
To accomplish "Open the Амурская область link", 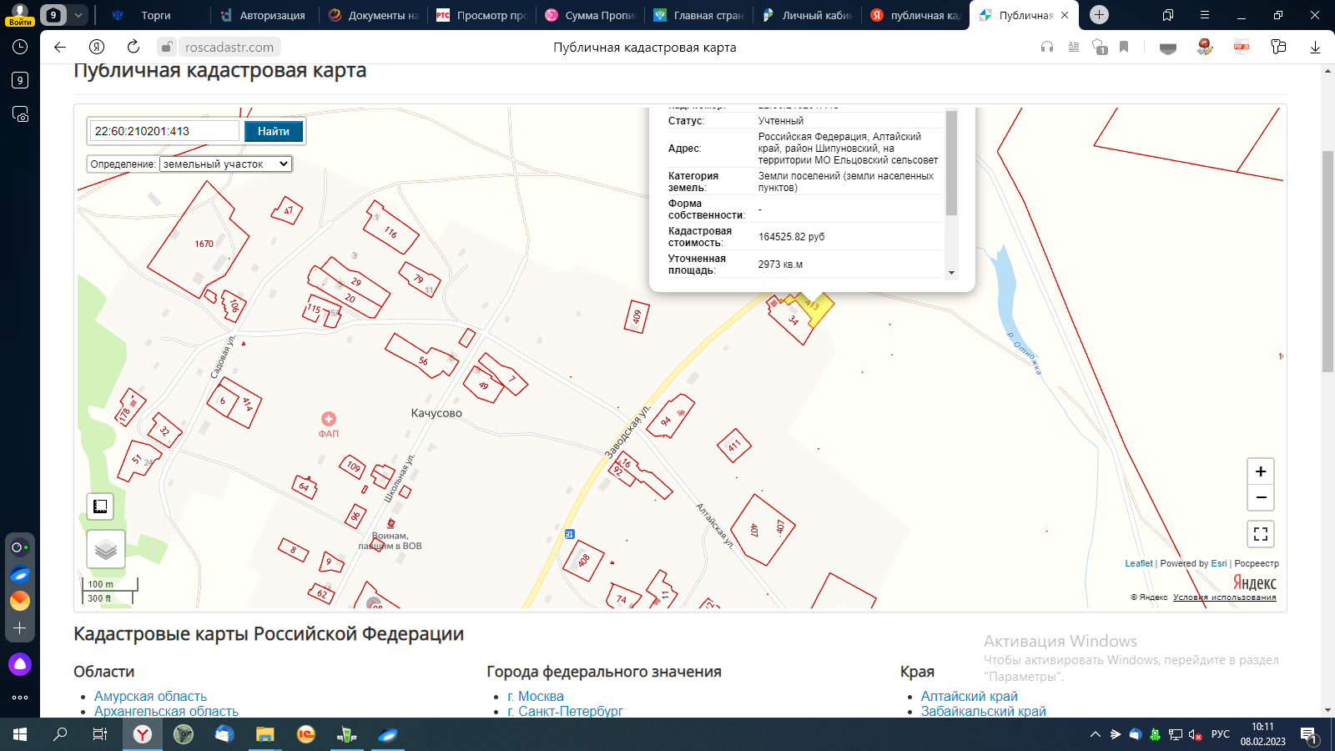I will [150, 696].
